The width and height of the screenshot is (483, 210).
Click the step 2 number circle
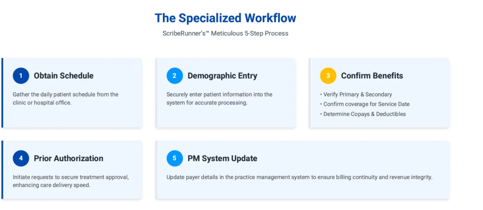coord(175,76)
